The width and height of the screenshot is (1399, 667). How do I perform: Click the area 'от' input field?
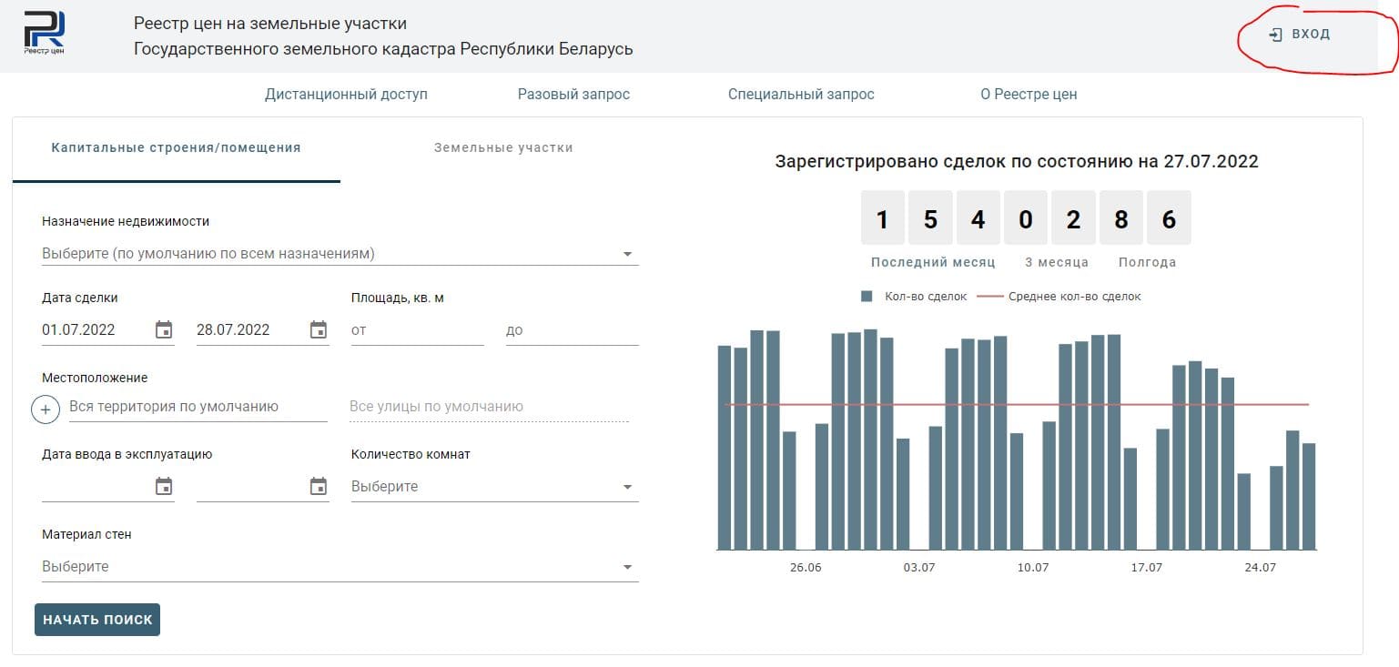click(x=418, y=330)
